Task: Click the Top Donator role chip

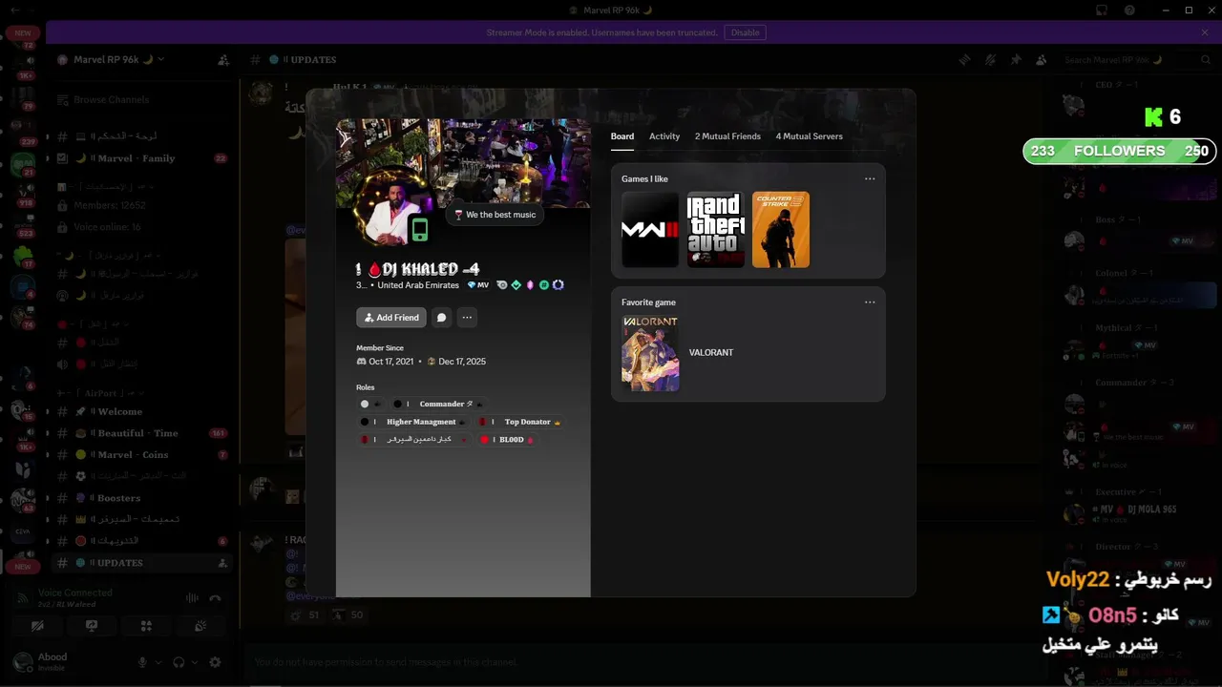Action: (520, 422)
